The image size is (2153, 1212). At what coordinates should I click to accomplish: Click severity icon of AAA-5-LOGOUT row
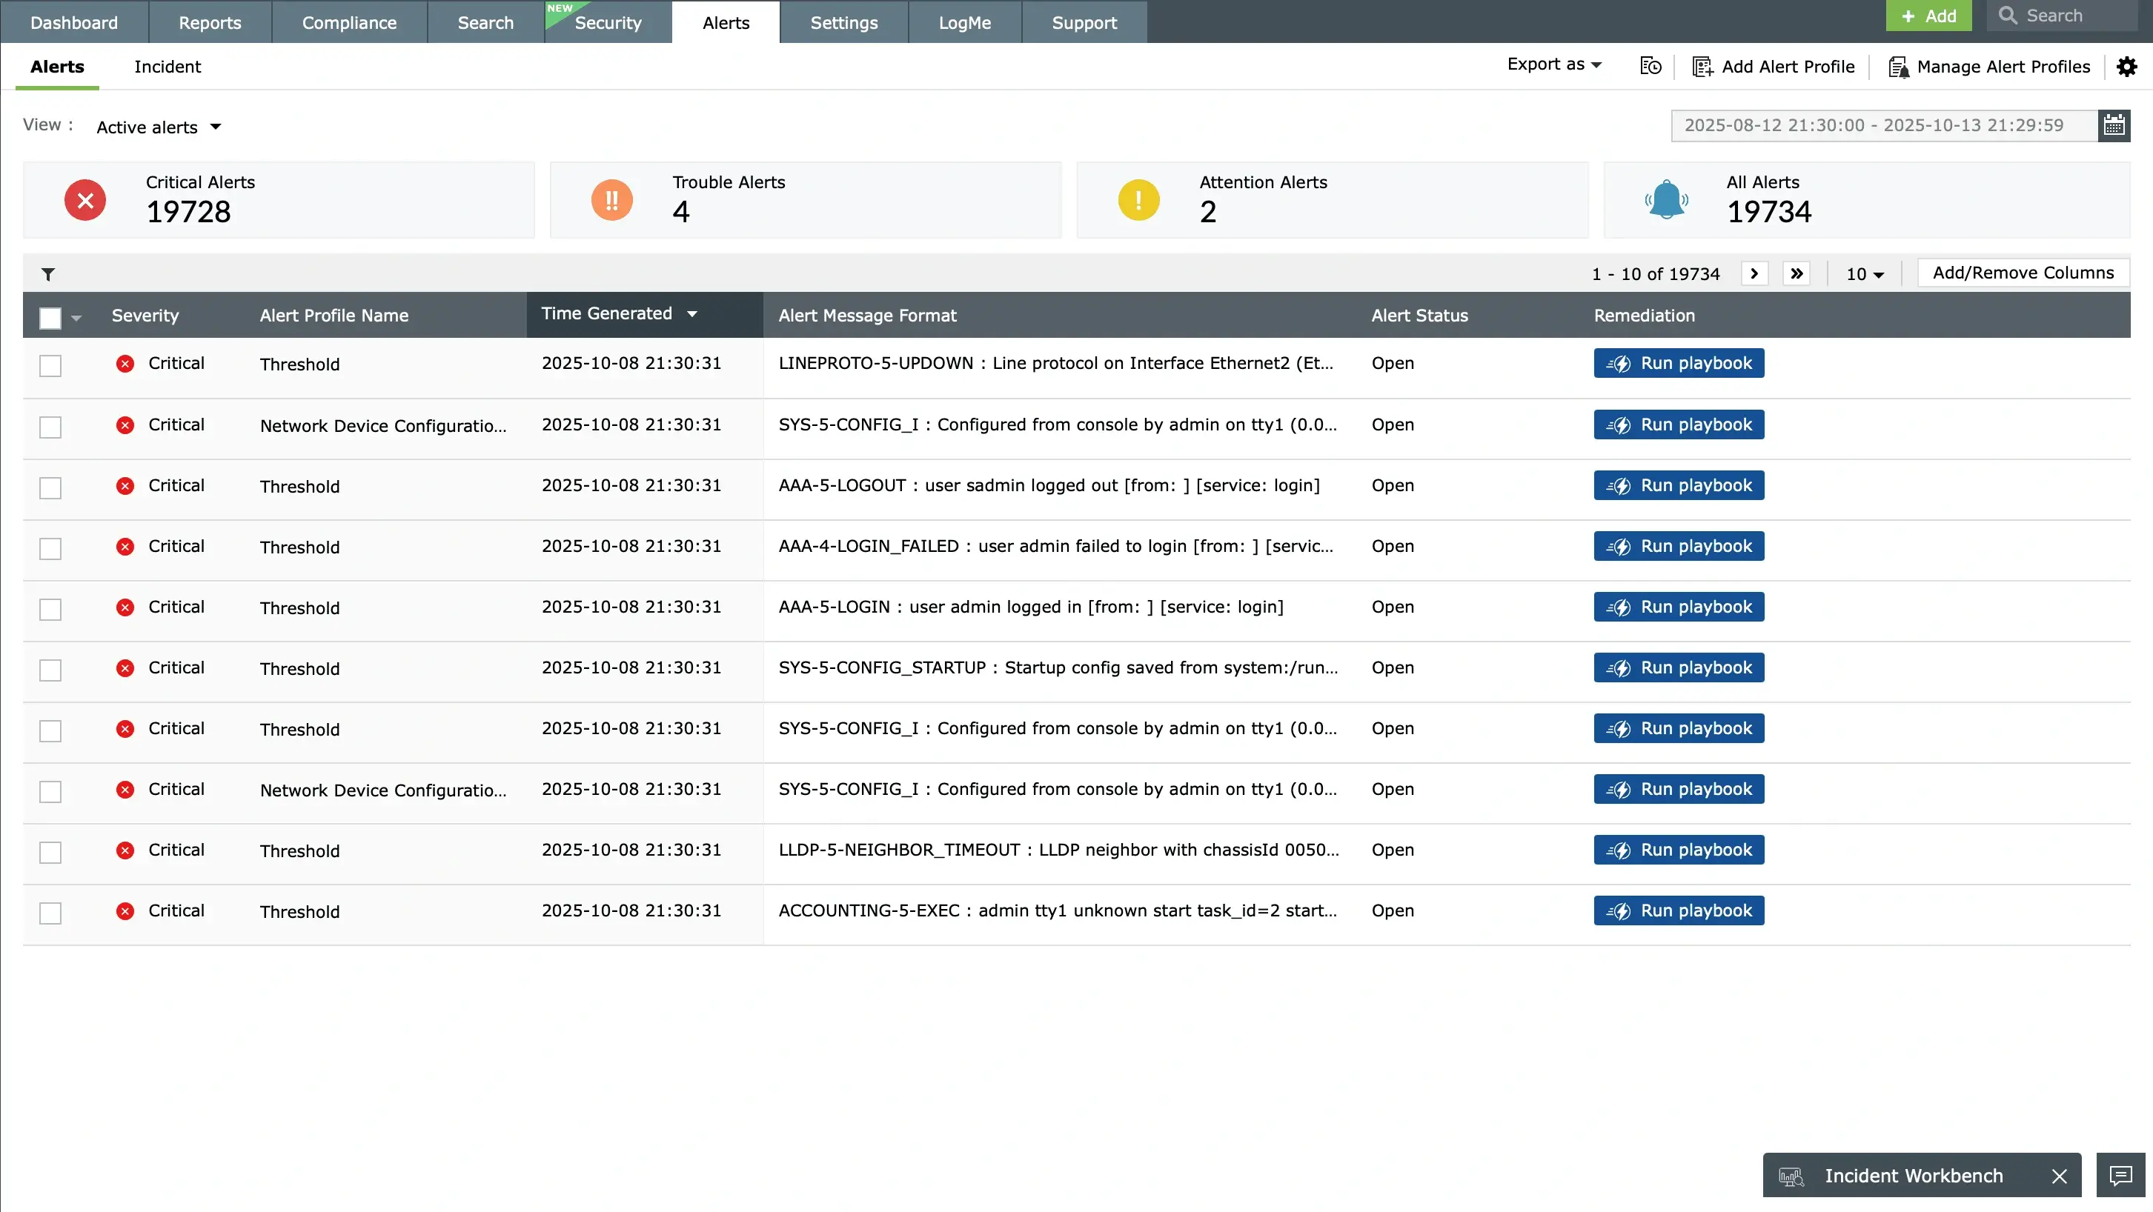[x=125, y=486]
